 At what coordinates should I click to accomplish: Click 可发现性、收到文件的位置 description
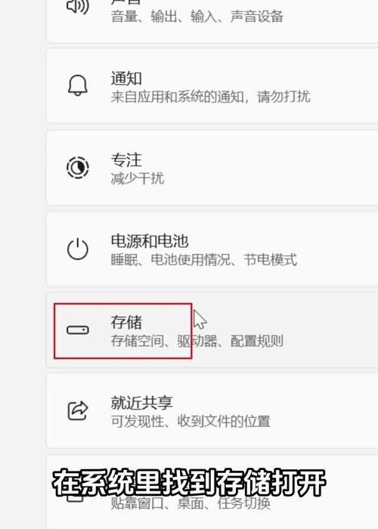point(191,422)
